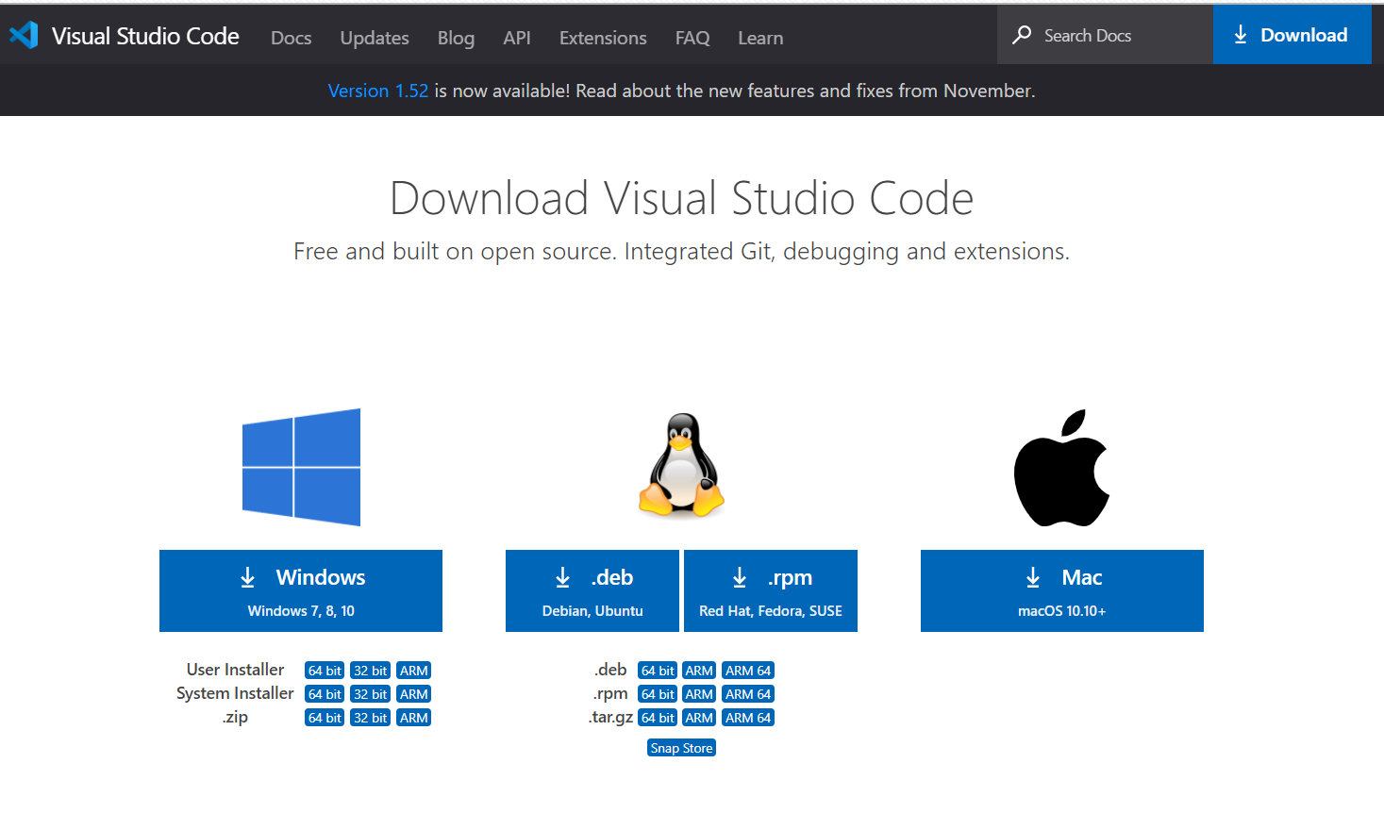The image size is (1384, 813).
Task: Open the Extensions navigation link
Action: [603, 38]
